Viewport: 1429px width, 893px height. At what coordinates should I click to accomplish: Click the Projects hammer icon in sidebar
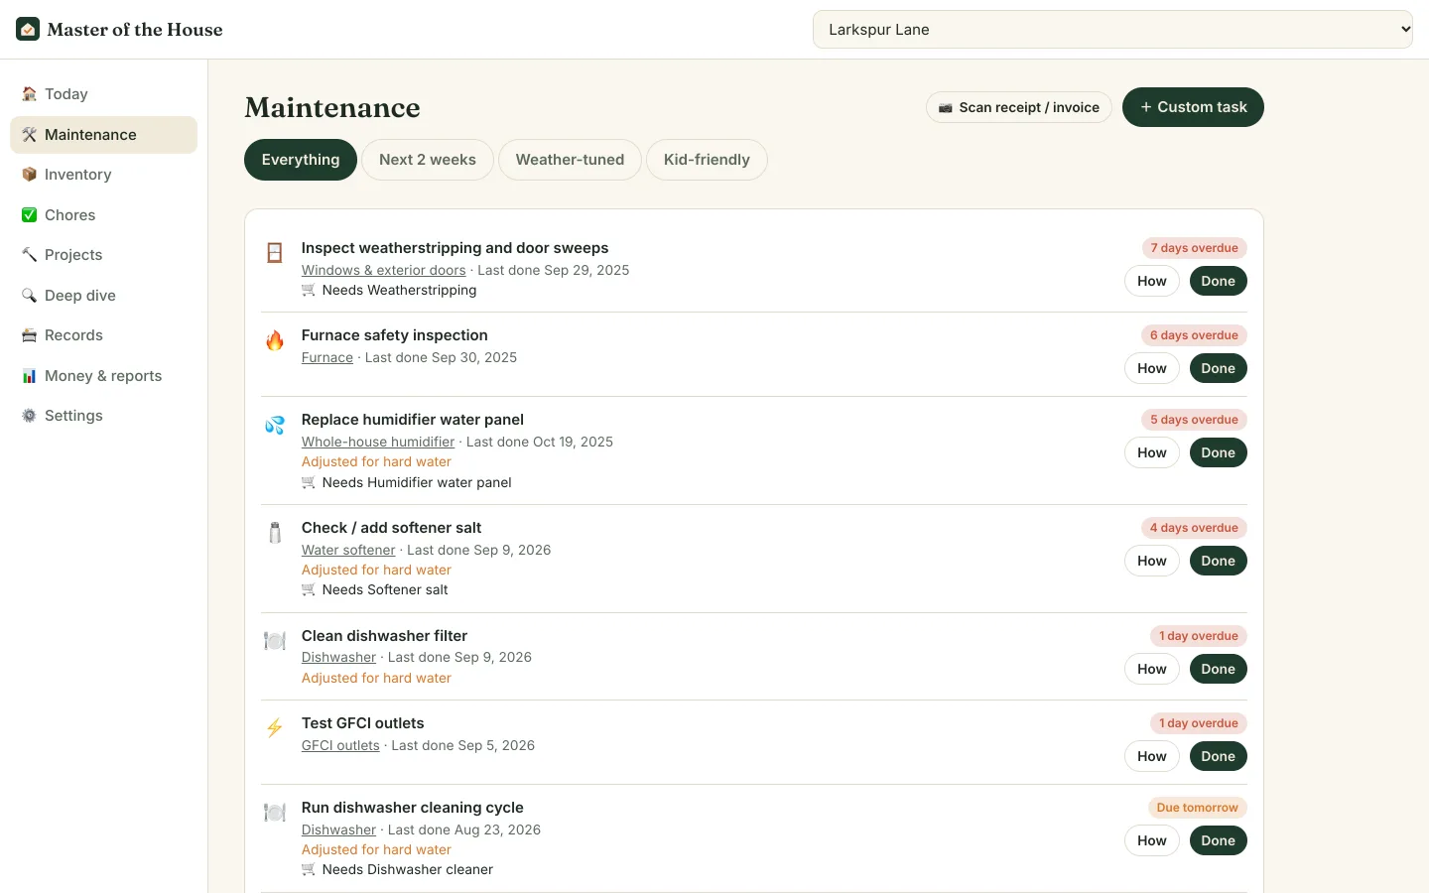pyautogui.click(x=29, y=255)
